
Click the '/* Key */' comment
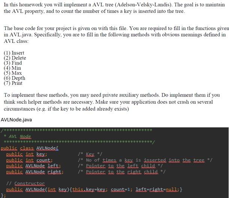click(90, 154)
